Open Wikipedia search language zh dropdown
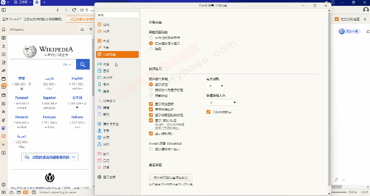The height and width of the screenshot is (196, 370). click(67, 64)
